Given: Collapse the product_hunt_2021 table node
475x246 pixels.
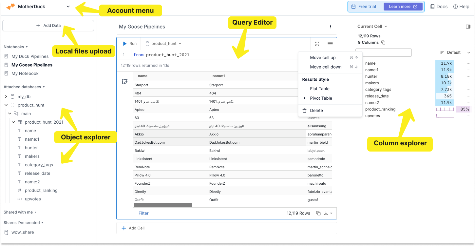Looking at the screenshot, I should coord(13,122).
